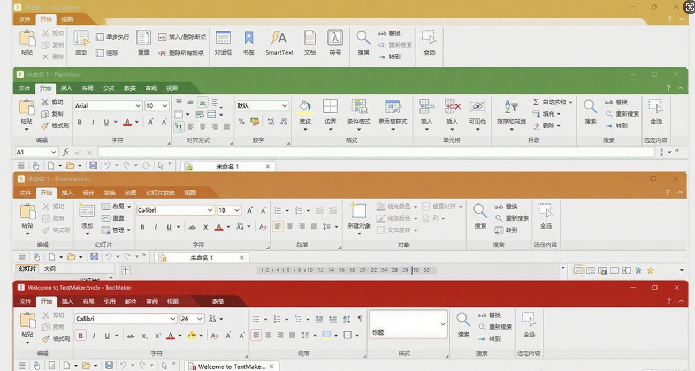Viewport: 695px width, 371px height.
Task: Click 添加 add slide icon in Presentations
Action: pyautogui.click(x=87, y=211)
